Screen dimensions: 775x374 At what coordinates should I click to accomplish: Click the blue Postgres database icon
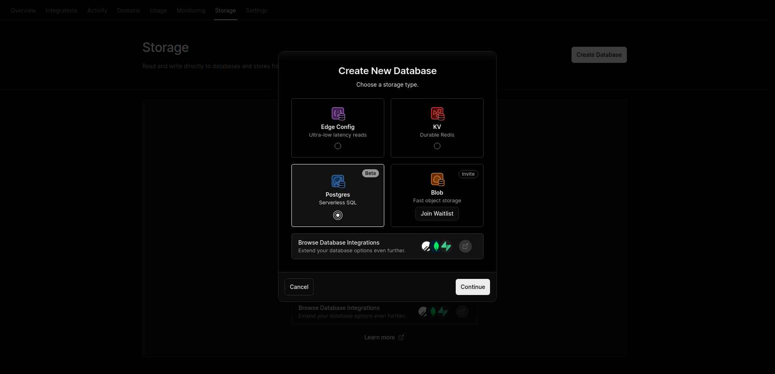(338, 181)
